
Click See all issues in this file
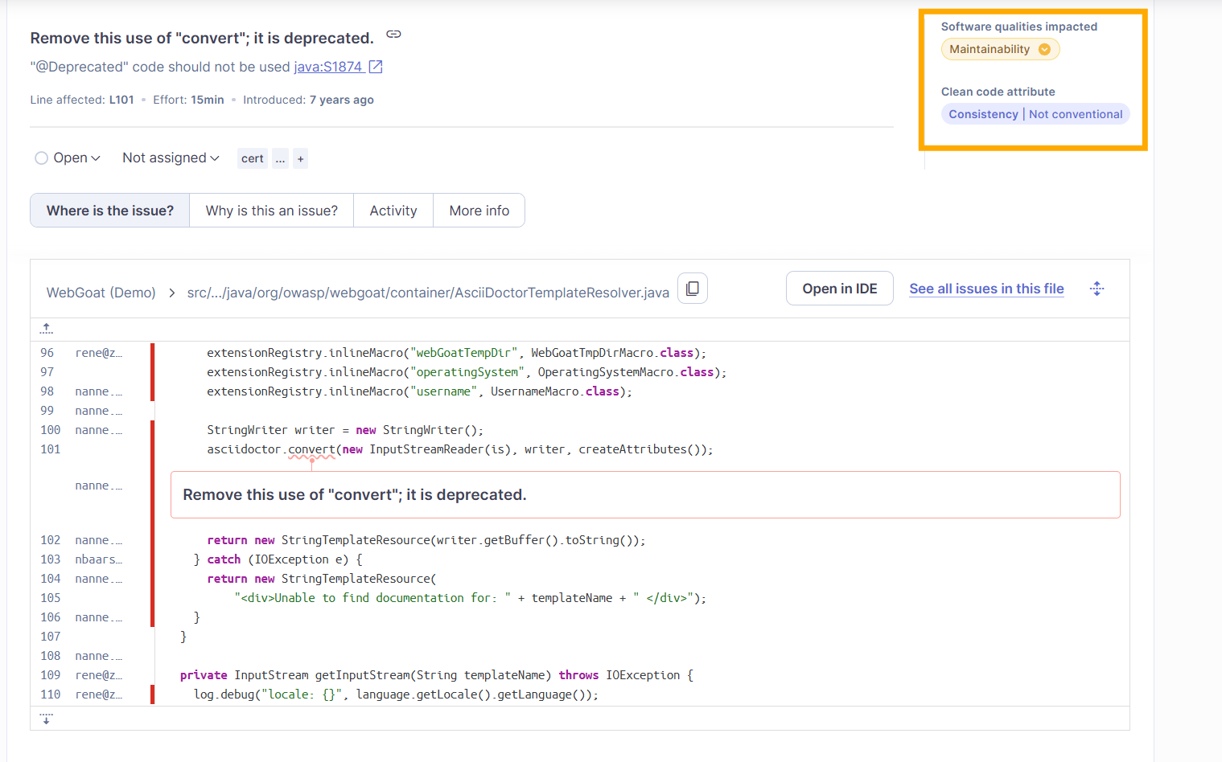click(x=987, y=289)
